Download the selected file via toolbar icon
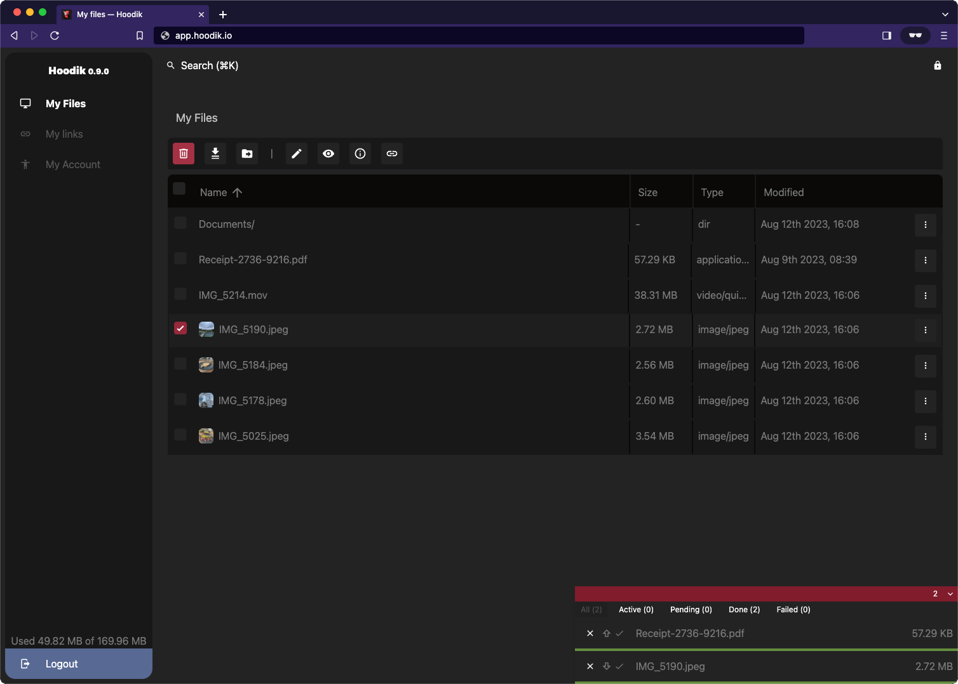The height and width of the screenshot is (684, 958). (215, 154)
